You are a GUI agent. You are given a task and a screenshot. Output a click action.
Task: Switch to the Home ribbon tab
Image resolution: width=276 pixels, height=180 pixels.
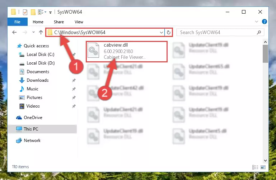point(38,22)
